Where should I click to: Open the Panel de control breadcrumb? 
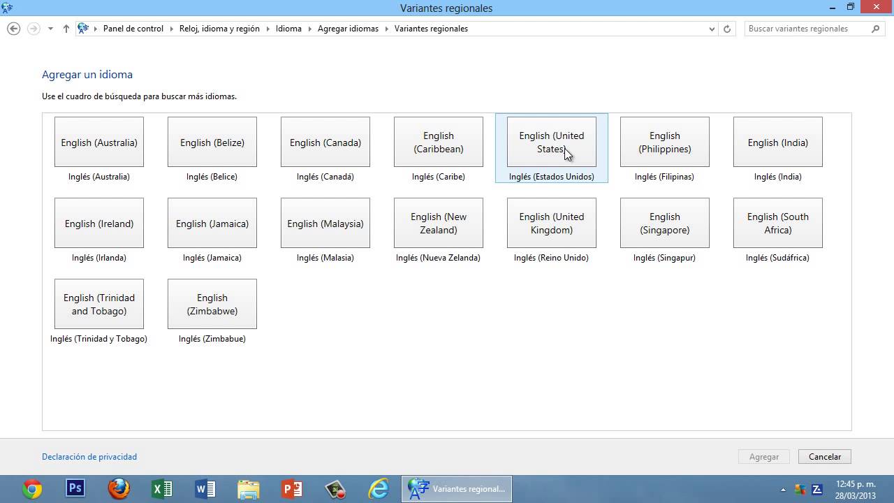point(133,29)
